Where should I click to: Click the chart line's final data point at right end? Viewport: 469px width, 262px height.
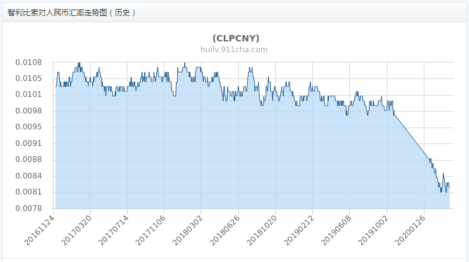coord(449,187)
